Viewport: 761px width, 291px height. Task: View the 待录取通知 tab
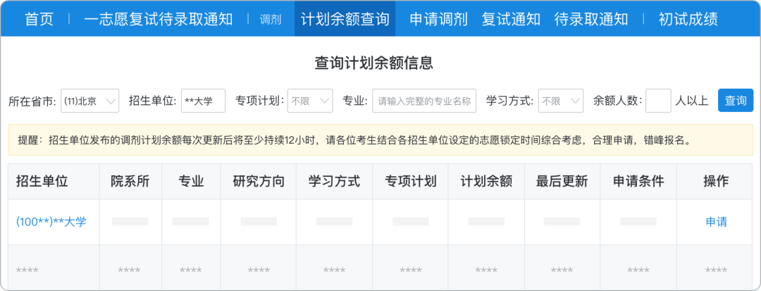pos(590,19)
